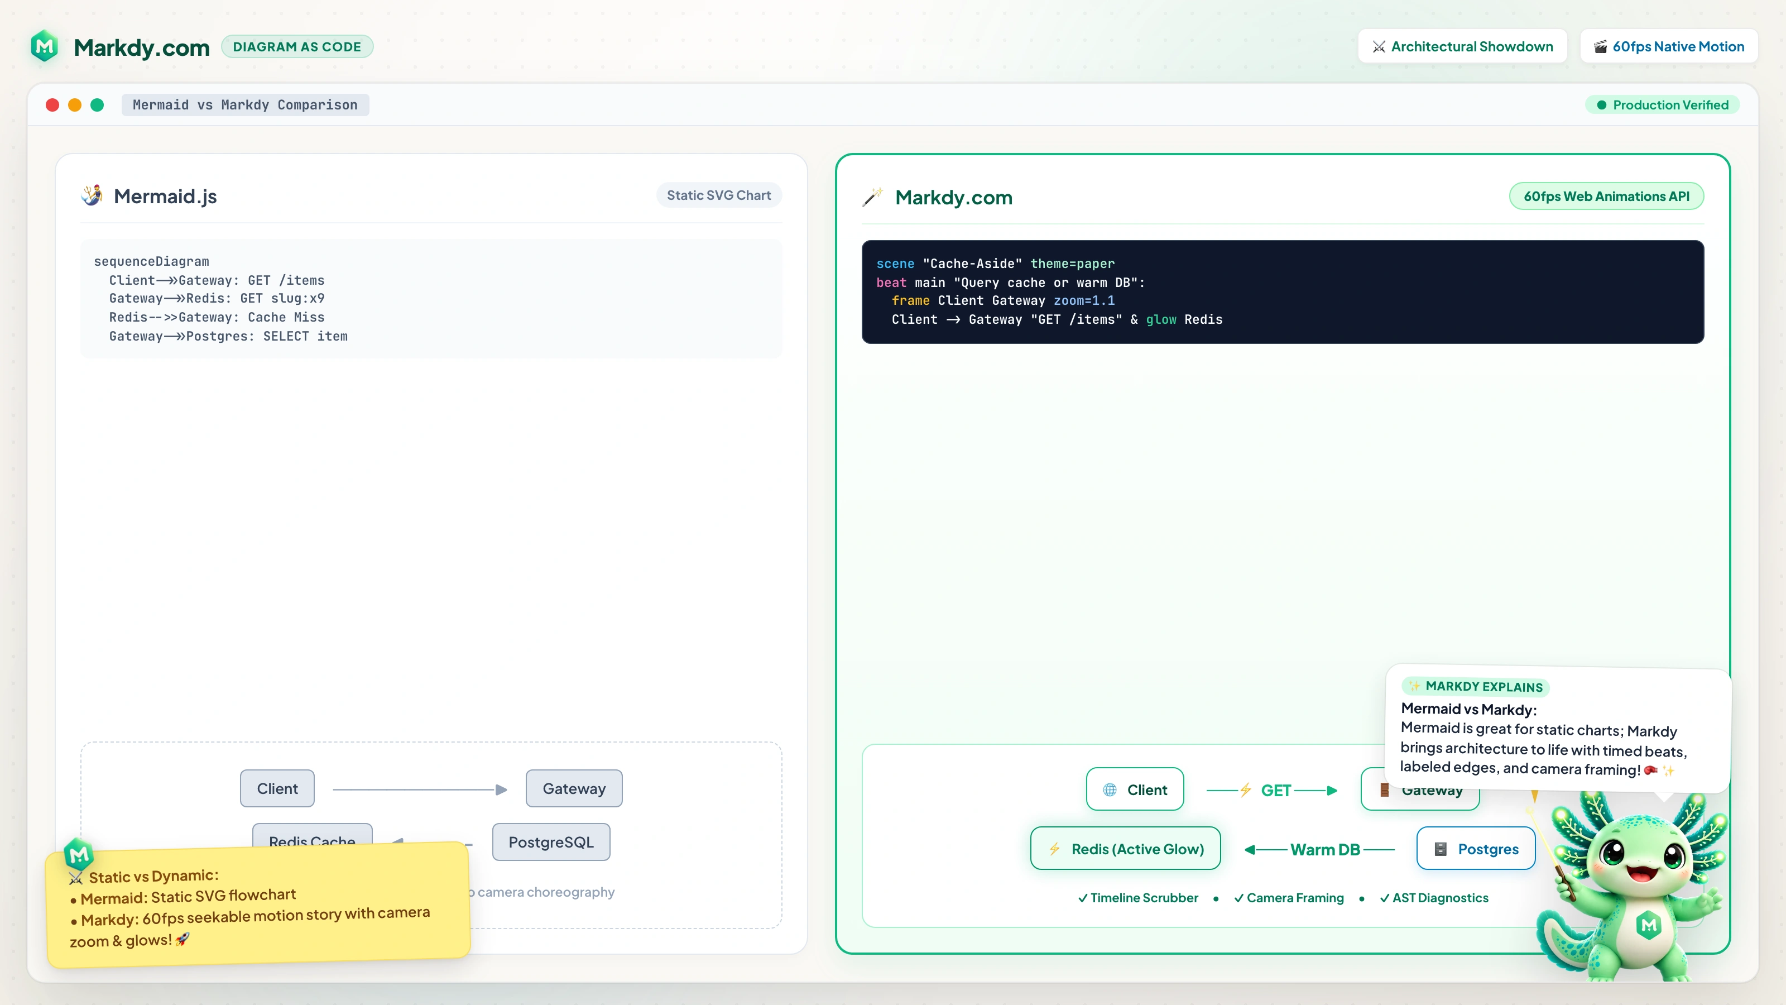Open Architectural Showdown button
The width and height of the screenshot is (1786, 1005).
1462,46
